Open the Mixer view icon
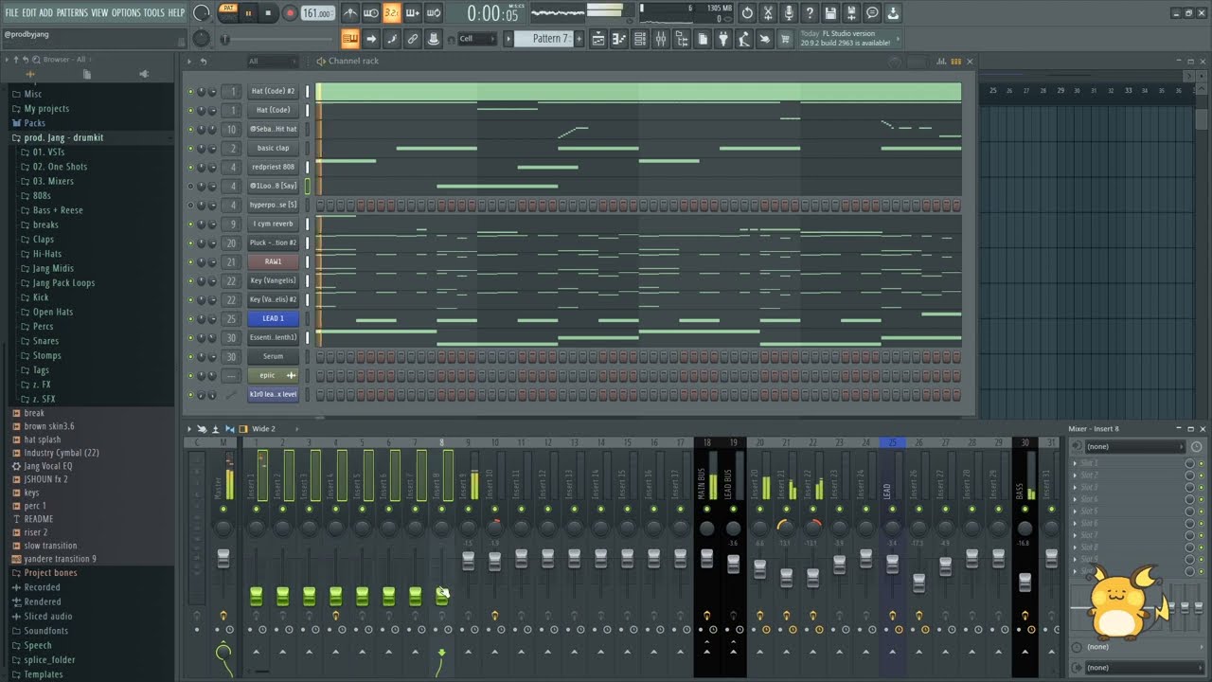 click(x=661, y=39)
